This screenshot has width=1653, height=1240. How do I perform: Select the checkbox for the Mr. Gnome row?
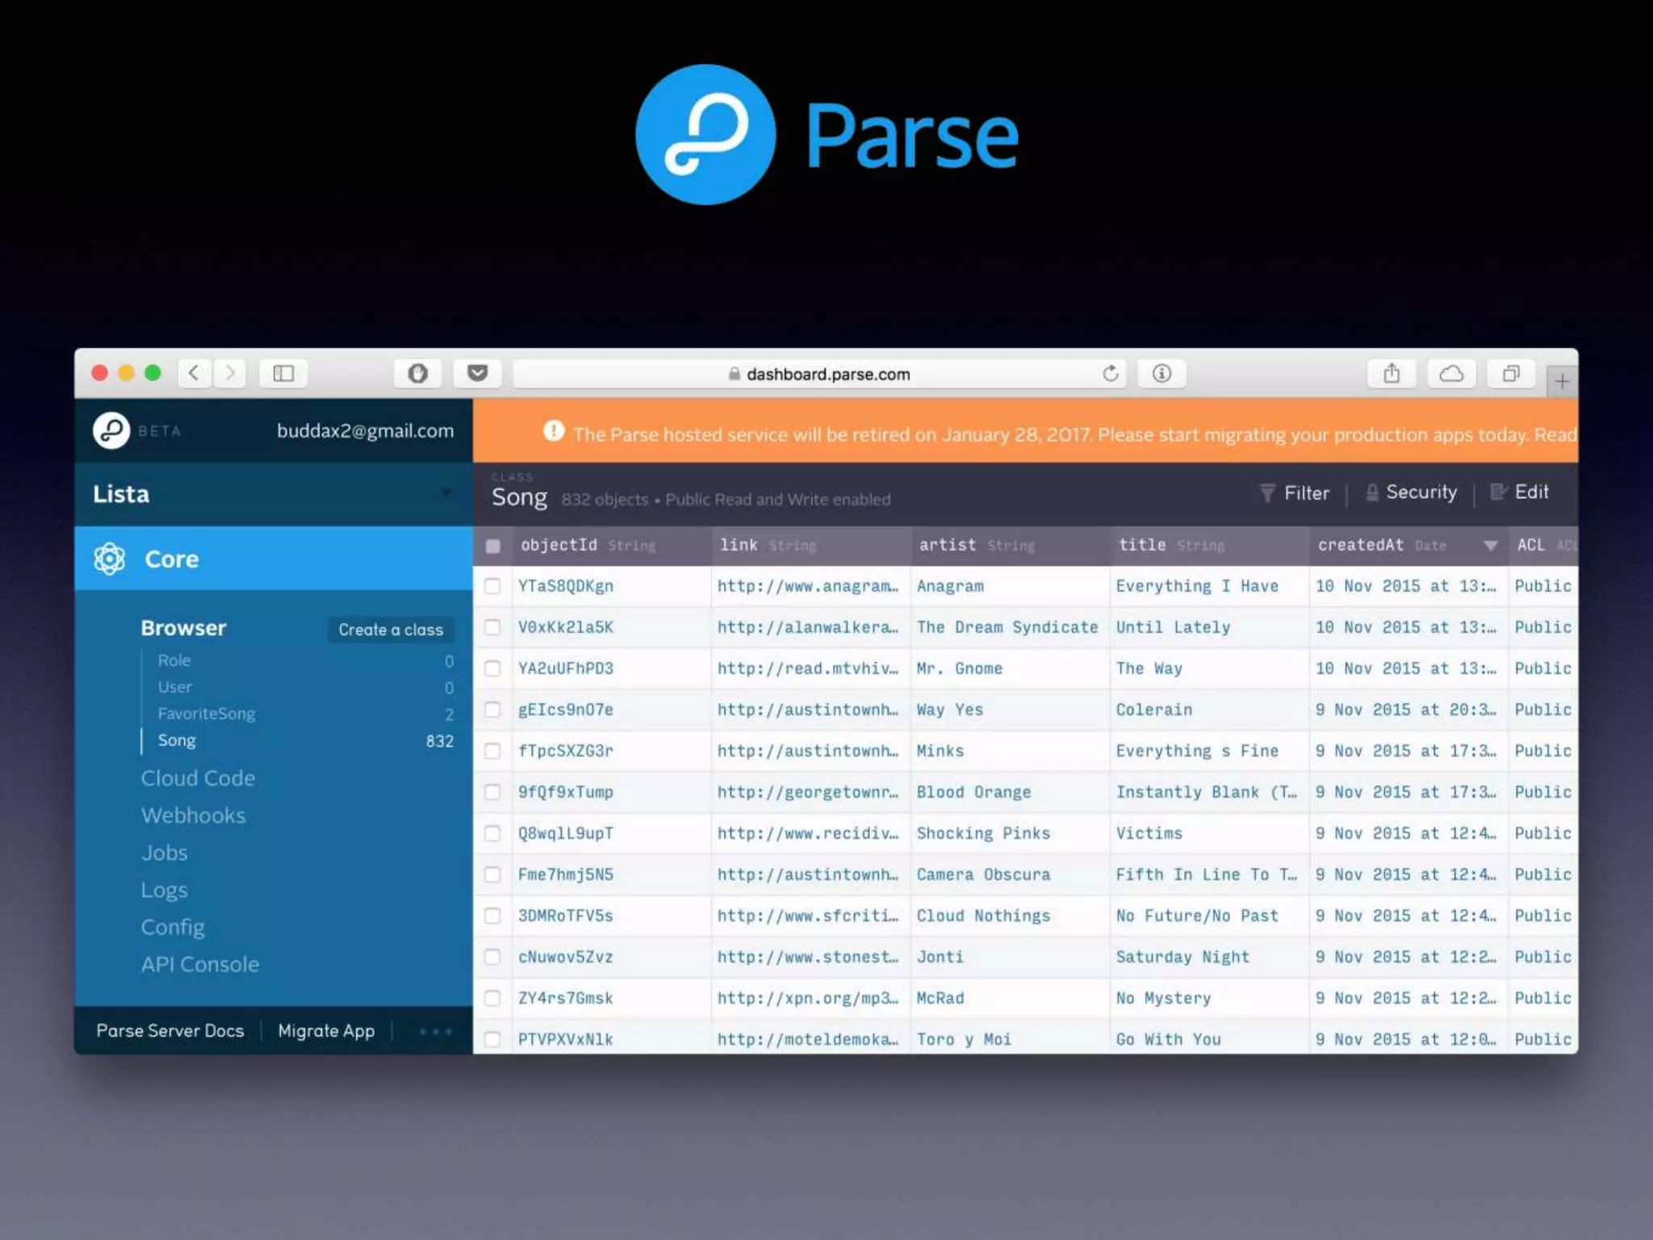tap(492, 668)
